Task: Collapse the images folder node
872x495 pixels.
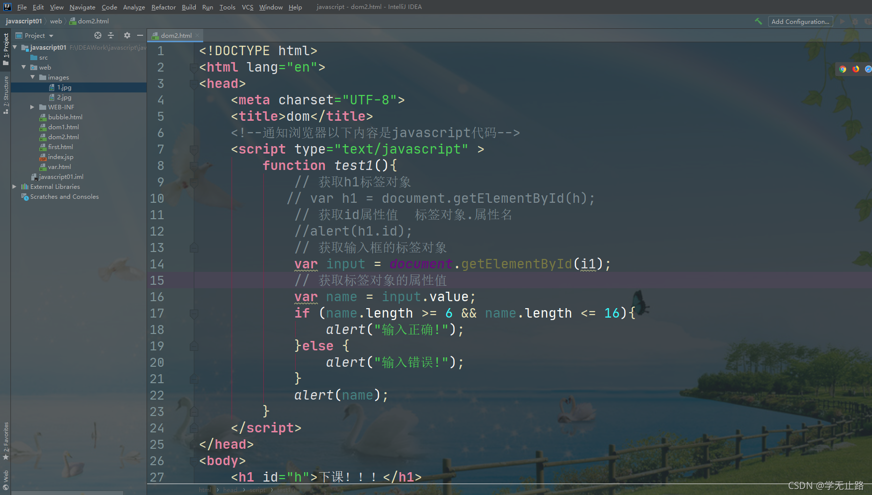Action: tap(33, 77)
